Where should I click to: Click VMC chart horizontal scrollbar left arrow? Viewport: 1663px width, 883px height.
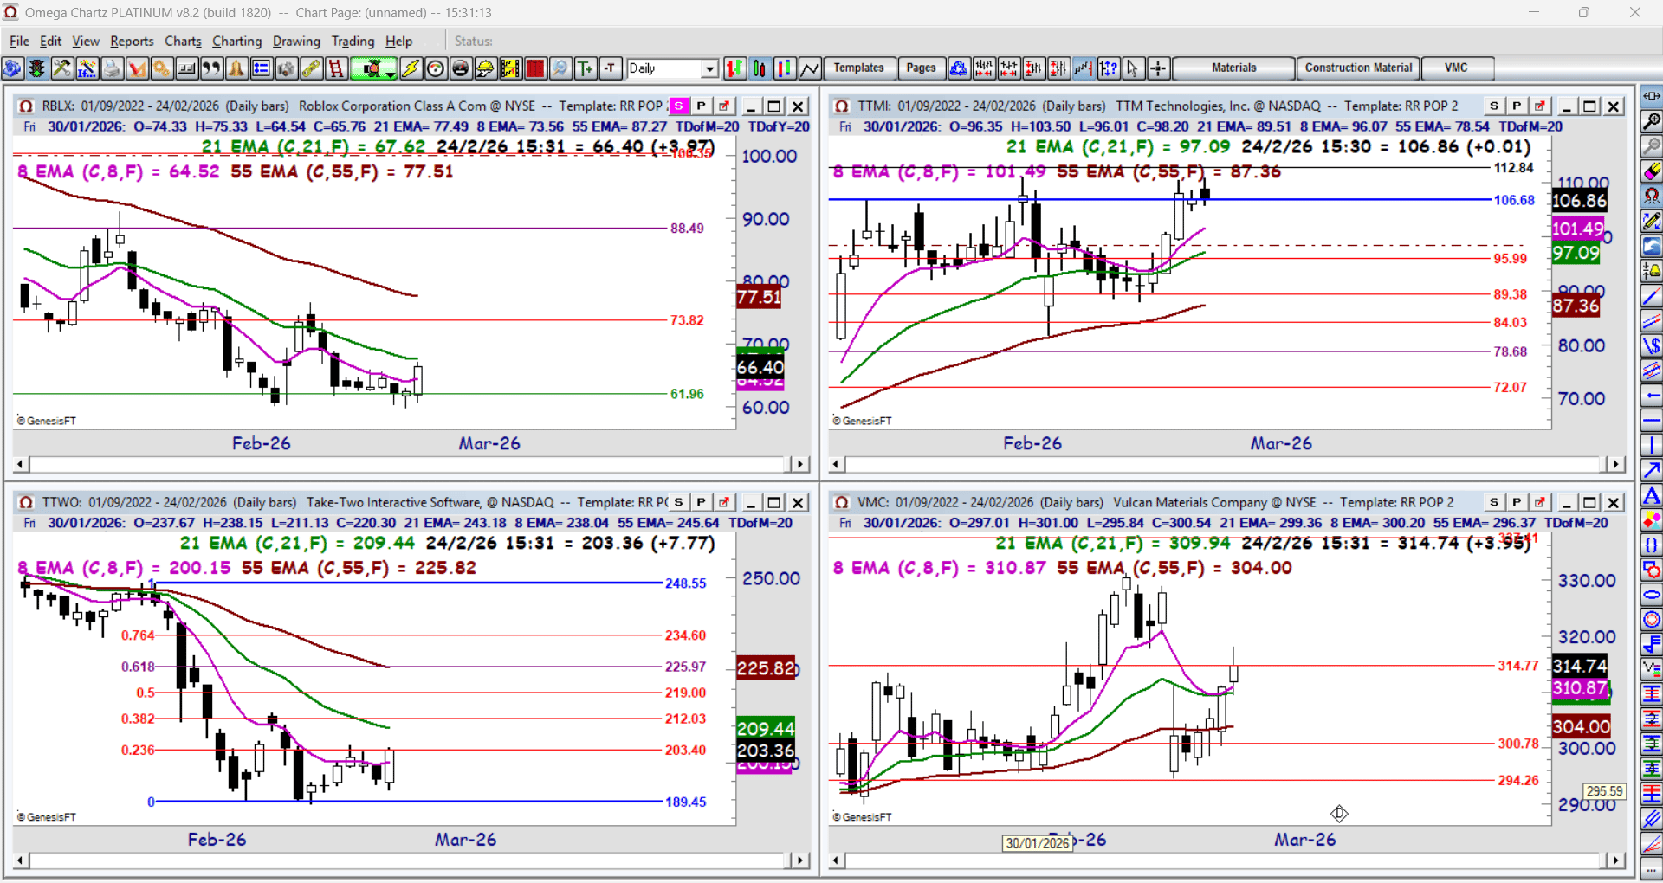tap(836, 860)
